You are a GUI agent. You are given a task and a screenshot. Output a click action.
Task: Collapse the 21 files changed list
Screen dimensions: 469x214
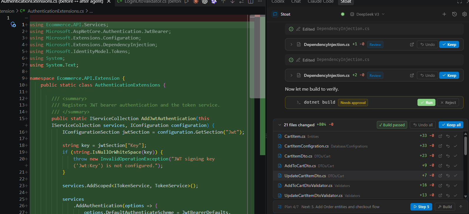coord(280,125)
